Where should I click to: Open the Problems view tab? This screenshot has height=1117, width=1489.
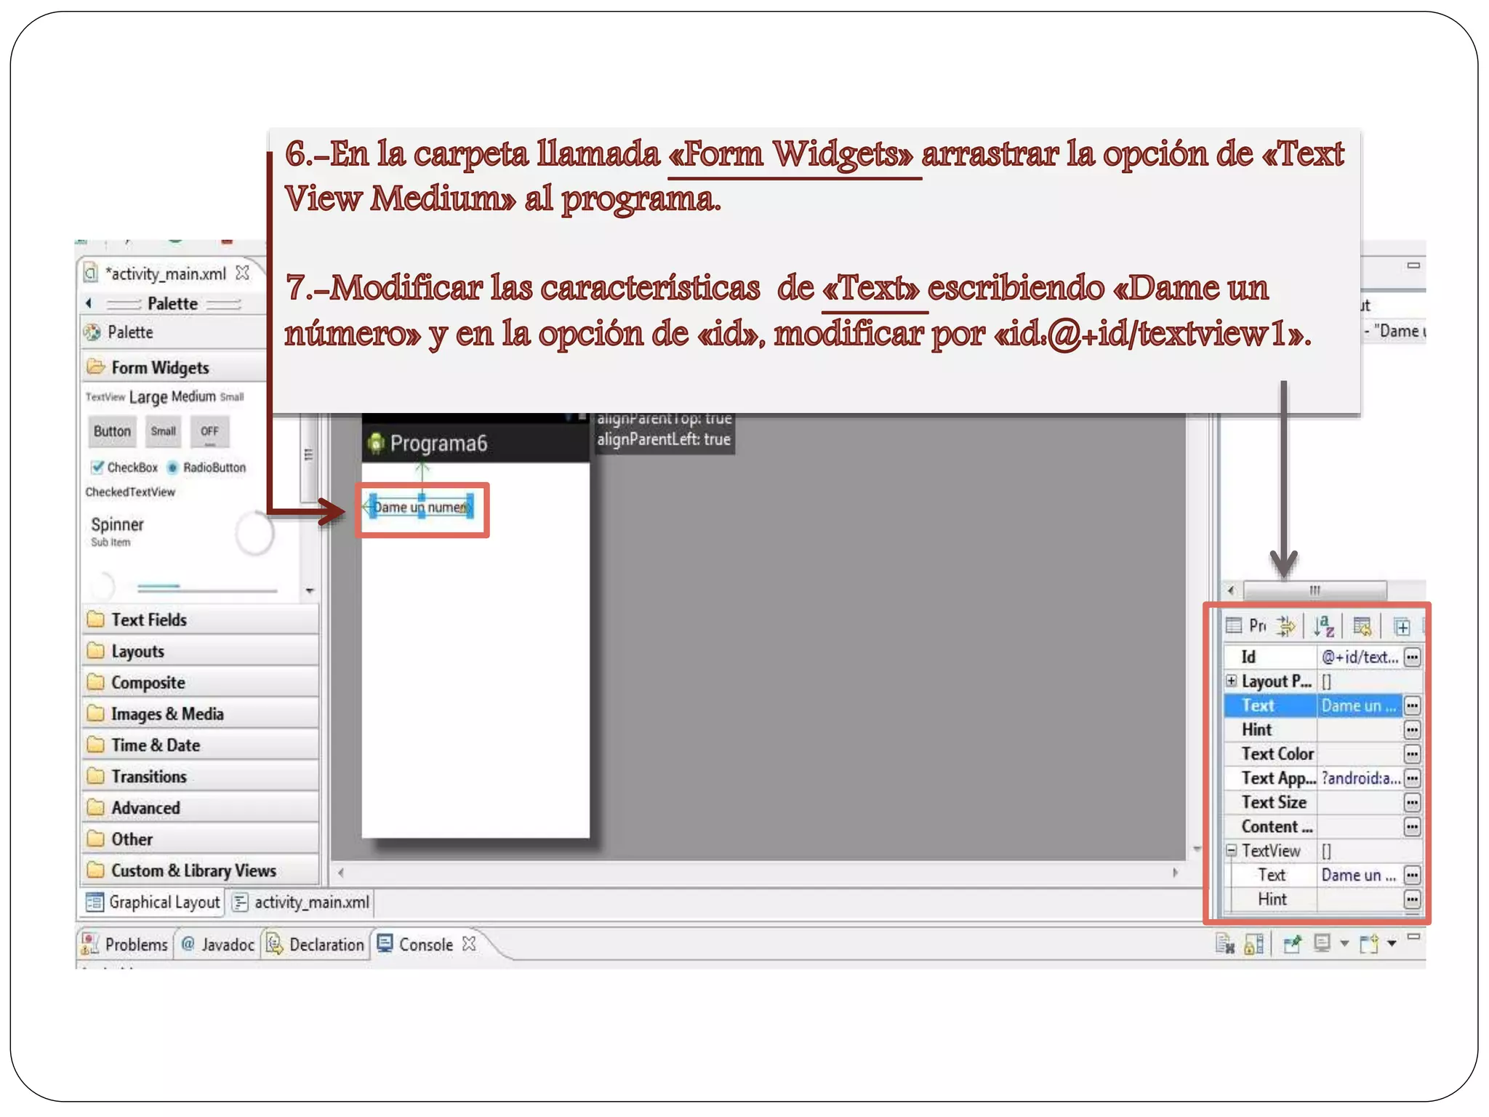(x=124, y=944)
